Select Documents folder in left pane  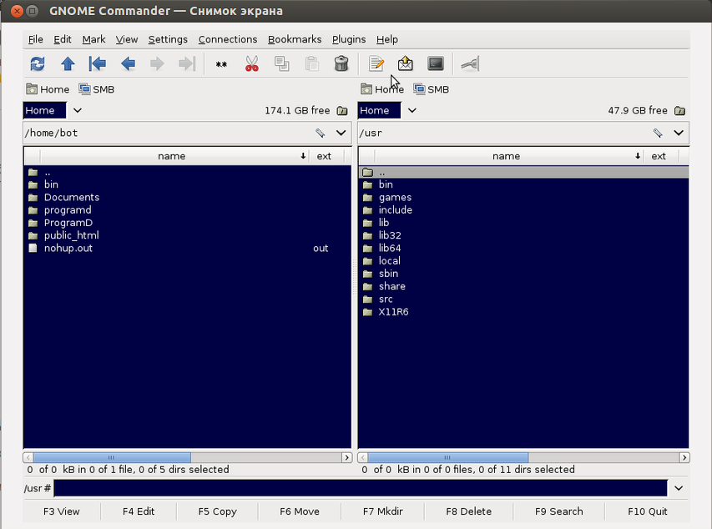tap(187, 197)
